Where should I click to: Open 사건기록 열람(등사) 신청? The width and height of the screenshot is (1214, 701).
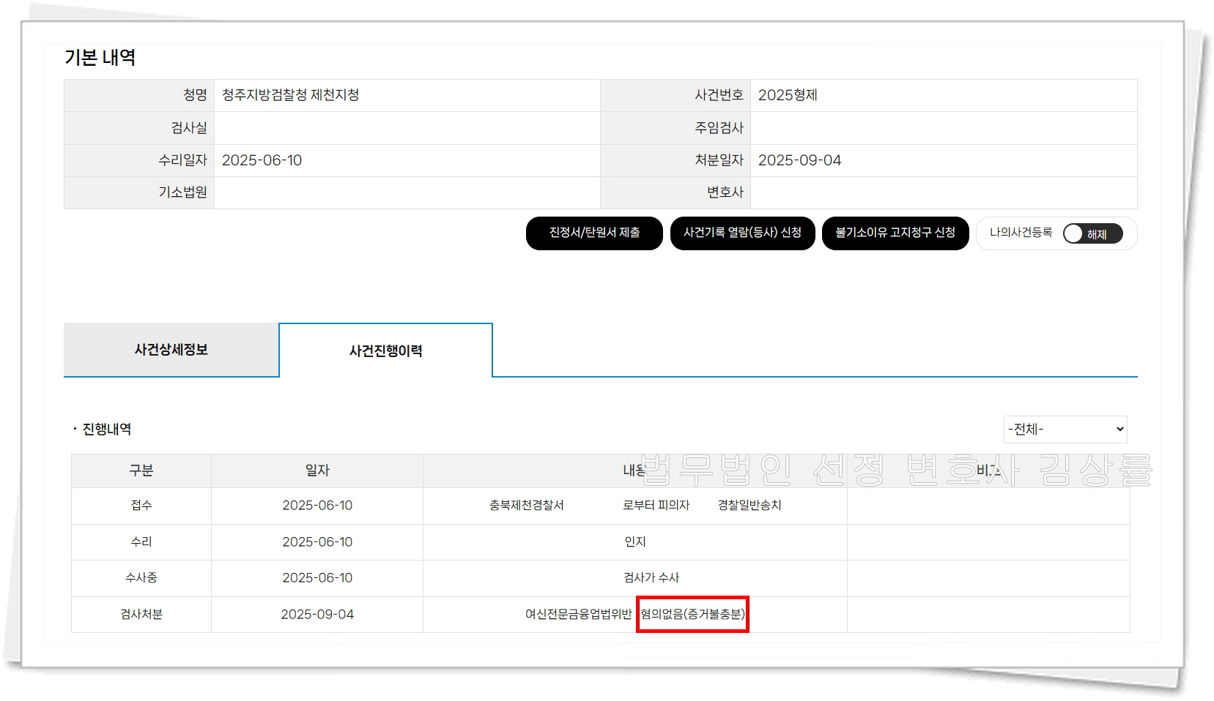tap(742, 233)
